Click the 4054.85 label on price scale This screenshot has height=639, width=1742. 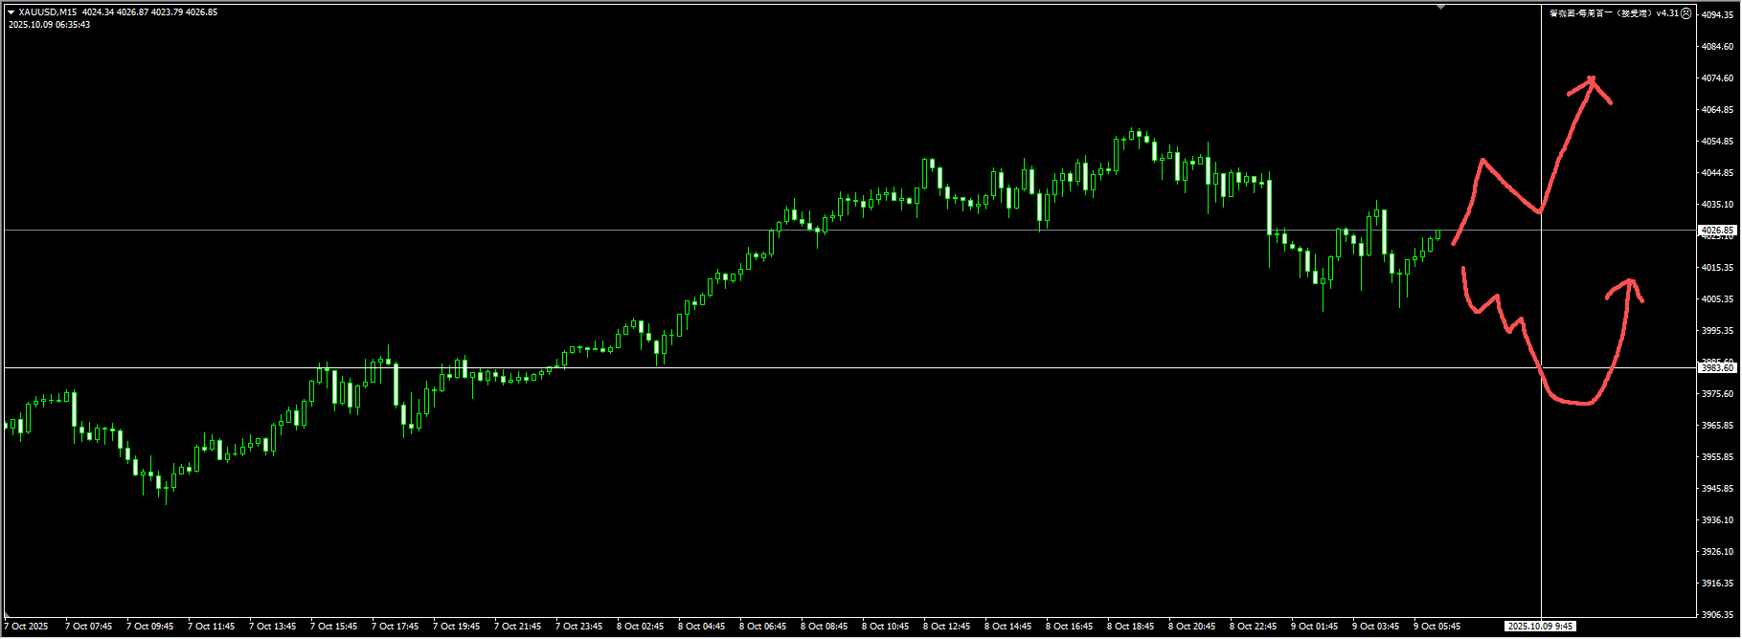[1716, 142]
